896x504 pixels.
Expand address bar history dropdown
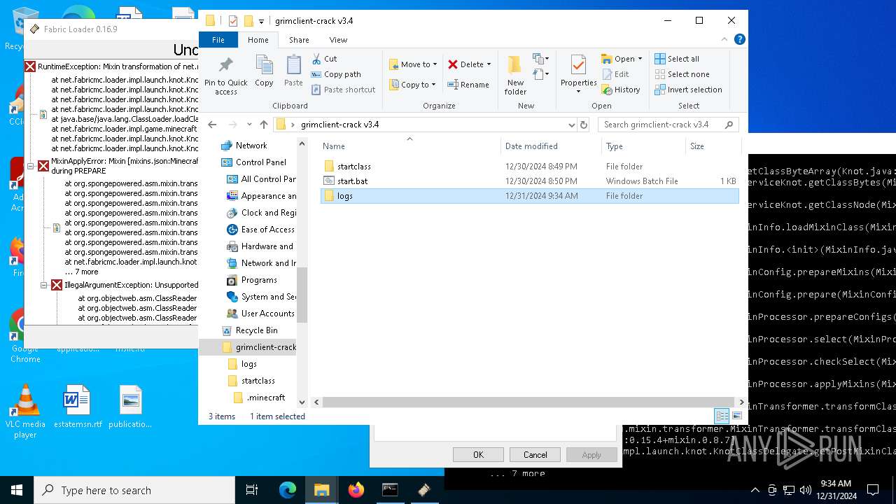(572, 125)
